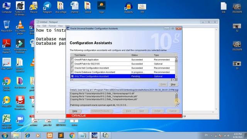Click the Notepad vertical scrollbar down arrow
This screenshot has height=139, width=247.
click(x=216, y=109)
